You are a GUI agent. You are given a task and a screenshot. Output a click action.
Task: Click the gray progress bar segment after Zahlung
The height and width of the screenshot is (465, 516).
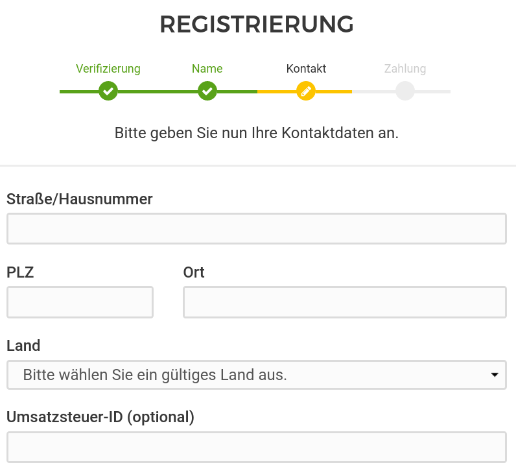tap(433, 91)
